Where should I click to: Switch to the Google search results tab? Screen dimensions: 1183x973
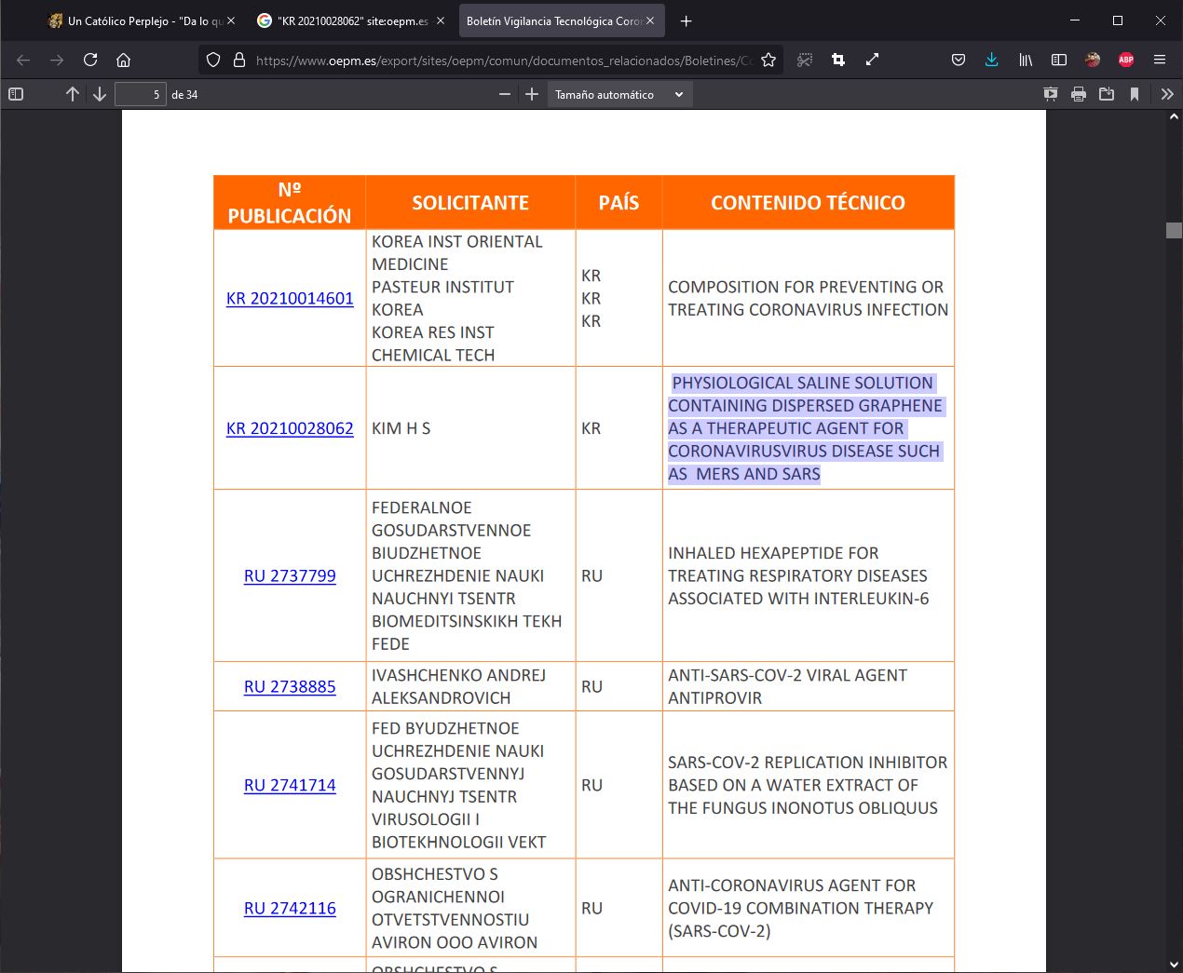pos(347,20)
